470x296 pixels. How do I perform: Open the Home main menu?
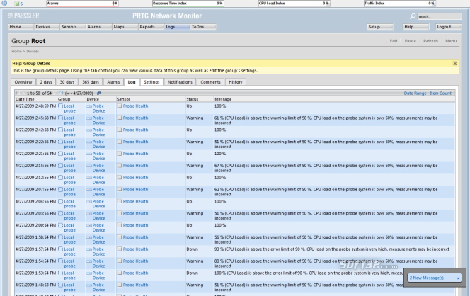(x=21, y=27)
